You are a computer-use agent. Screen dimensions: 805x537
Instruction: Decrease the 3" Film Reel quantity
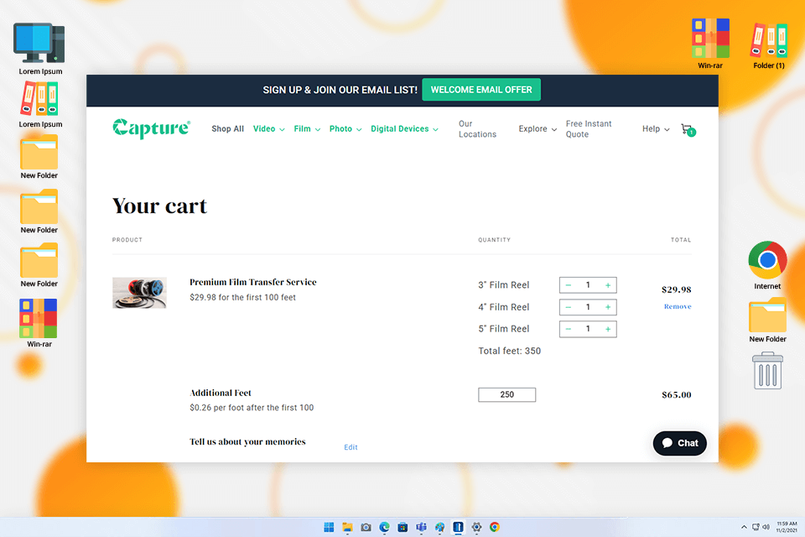point(569,285)
